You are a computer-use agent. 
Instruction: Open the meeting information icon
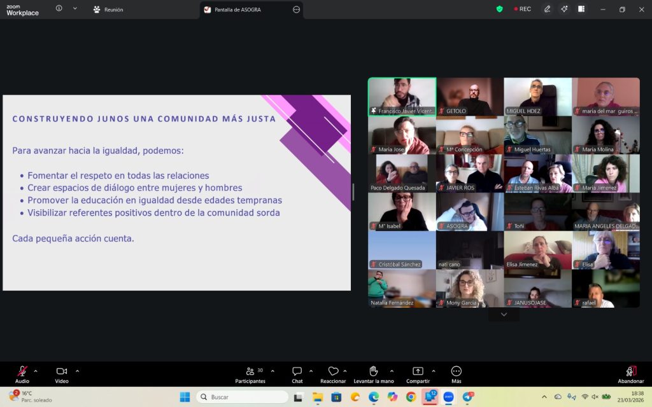(59, 9)
